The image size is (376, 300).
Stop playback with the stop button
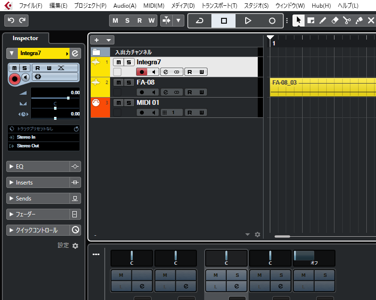(x=224, y=21)
